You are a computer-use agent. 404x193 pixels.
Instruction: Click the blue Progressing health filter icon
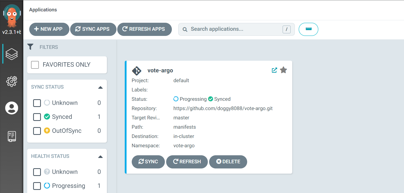tap(47, 186)
